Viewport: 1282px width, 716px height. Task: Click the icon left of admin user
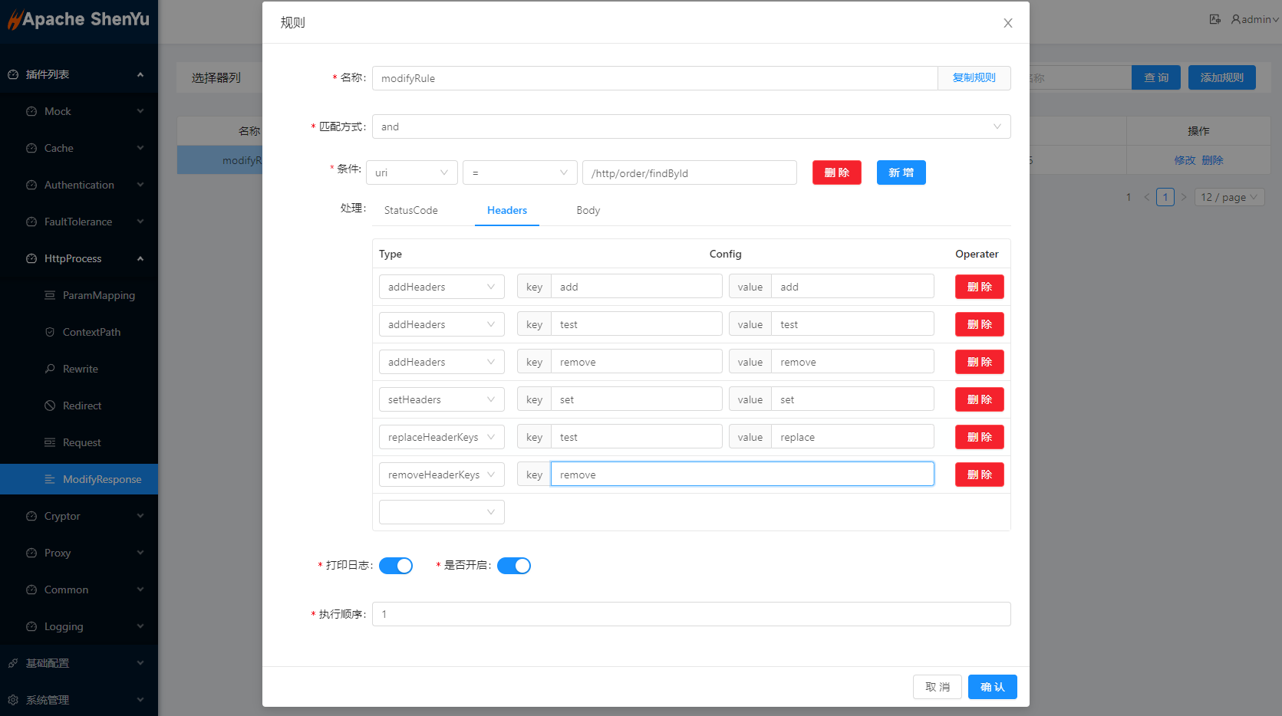coord(1214,19)
